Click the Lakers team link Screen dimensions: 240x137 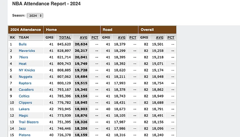pyautogui.click(x=24, y=109)
